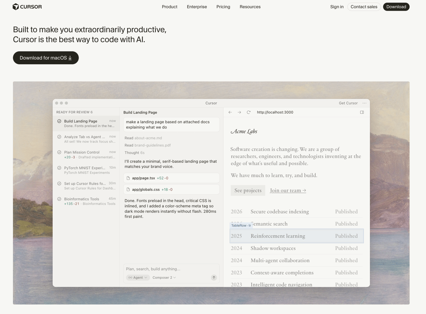Toggle completion on Bioinformatics Tools task
426x314 pixels.
[59, 199]
